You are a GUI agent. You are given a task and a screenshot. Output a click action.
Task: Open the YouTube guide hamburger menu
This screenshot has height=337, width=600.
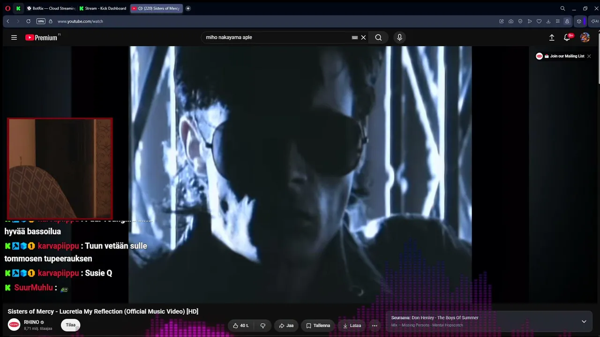[x=14, y=37]
